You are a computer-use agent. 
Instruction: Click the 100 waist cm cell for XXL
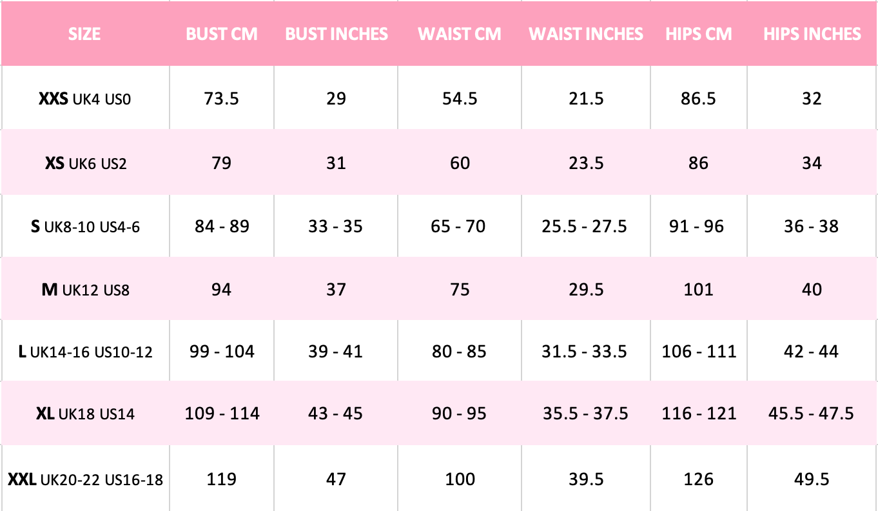point(460,479)
